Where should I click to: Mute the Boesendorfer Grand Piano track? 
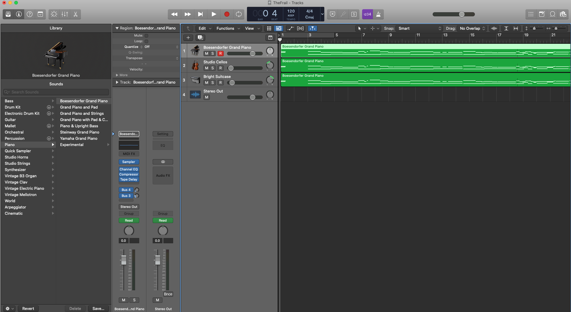207,54
